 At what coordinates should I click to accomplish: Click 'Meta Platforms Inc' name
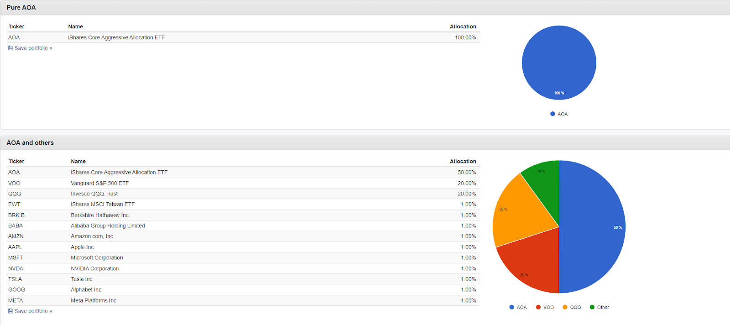coord(94,300)
